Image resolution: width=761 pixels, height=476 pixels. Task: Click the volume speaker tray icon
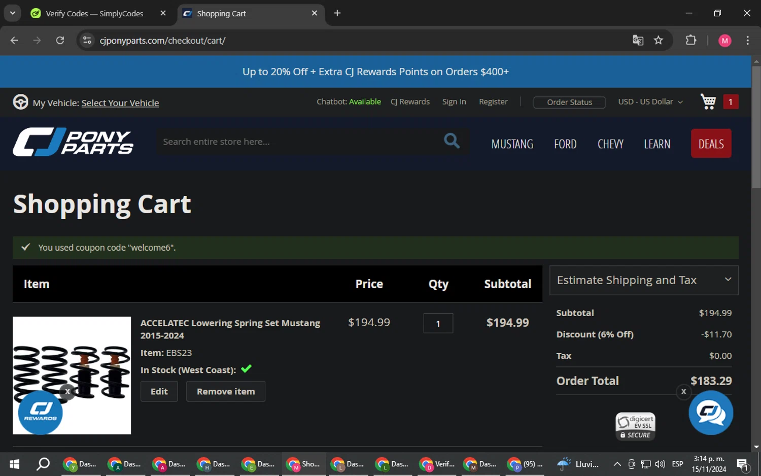point(660,464)
